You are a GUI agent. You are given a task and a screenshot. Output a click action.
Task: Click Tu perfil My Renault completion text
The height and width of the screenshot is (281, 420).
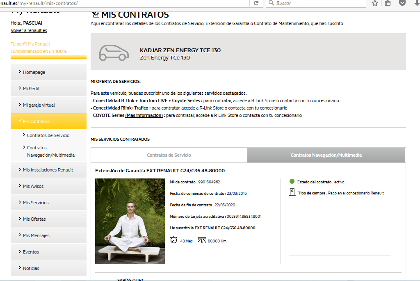[x=39, y=48]
